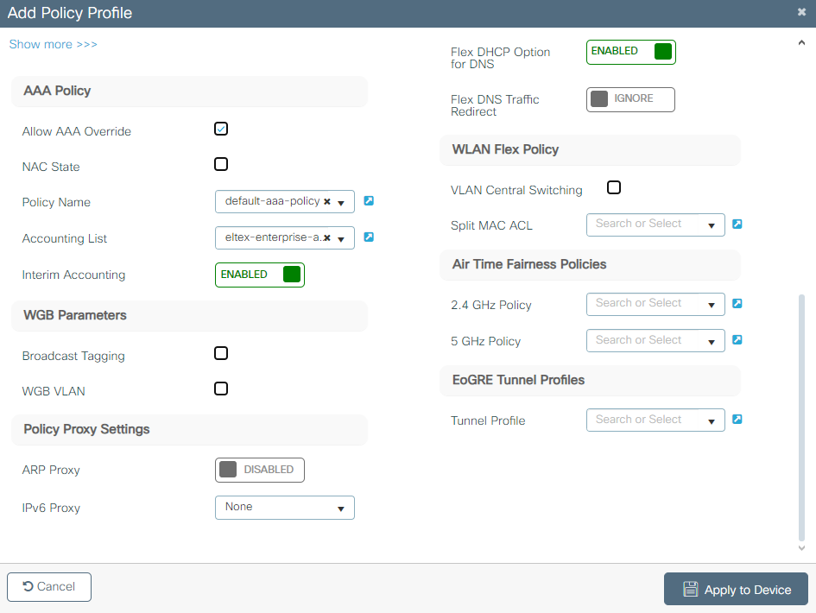Enable the ARP Proxy toggle

click(260, 470)
